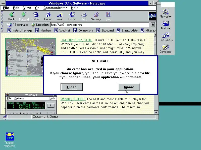Open Mktplace personal toolbar link

click(x=148, y=30)
